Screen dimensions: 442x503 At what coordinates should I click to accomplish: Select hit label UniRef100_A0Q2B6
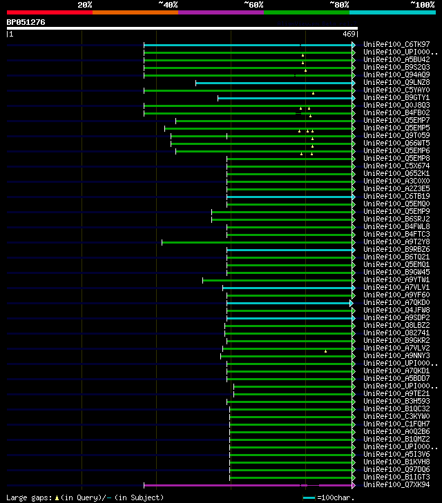[396, 431]
